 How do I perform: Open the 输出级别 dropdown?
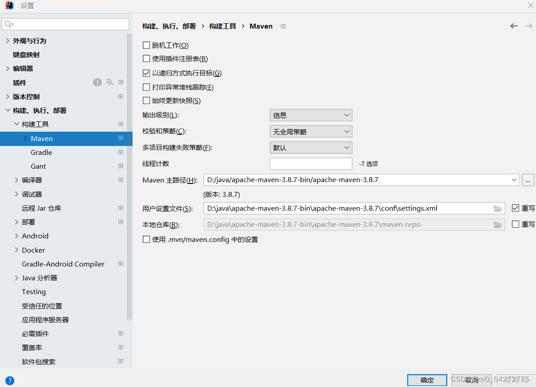(311, 115)
